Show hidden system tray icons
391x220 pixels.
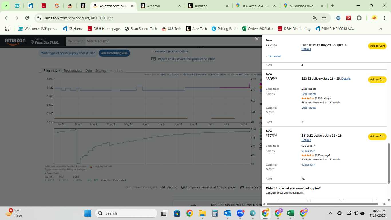click(x=330, y=213)
